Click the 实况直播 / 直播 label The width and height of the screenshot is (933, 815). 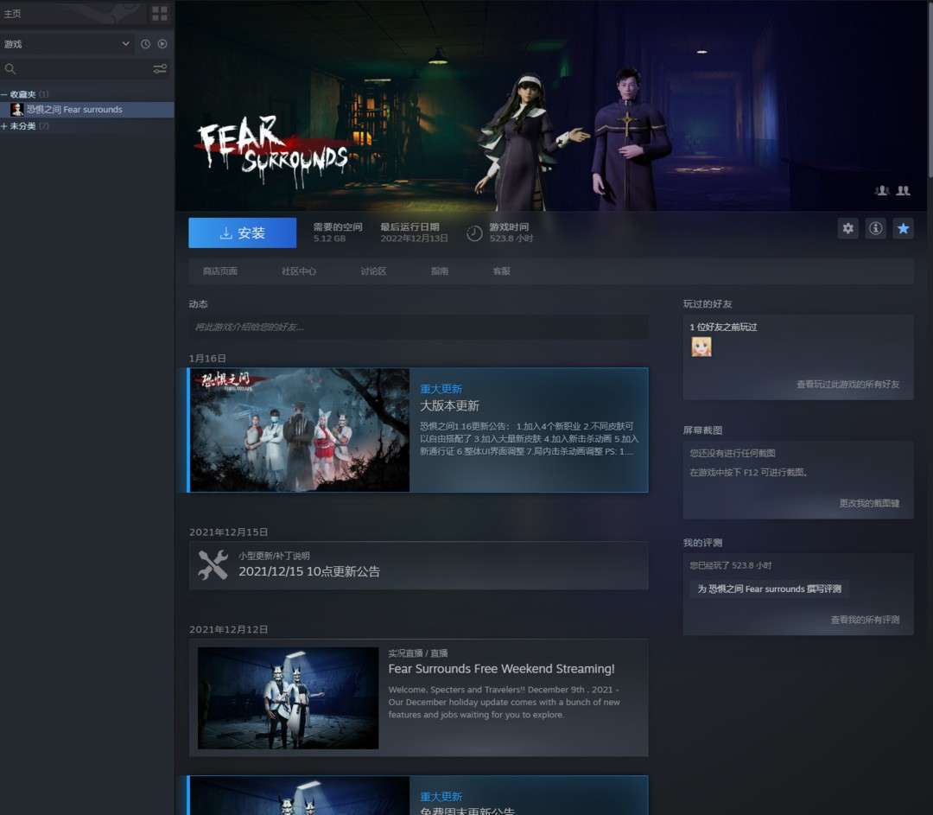click(418, 653)
